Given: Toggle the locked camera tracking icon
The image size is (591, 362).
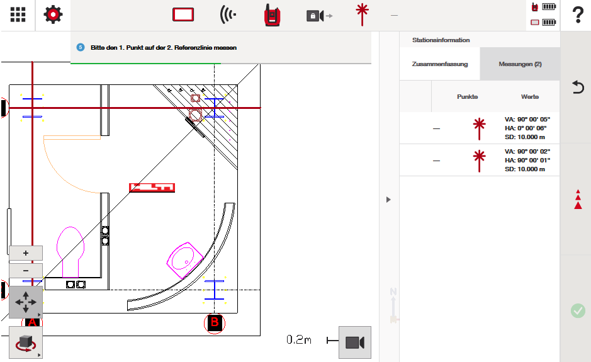Looking at the screenshot, I should pyautogui.click(x=318, y=16).
